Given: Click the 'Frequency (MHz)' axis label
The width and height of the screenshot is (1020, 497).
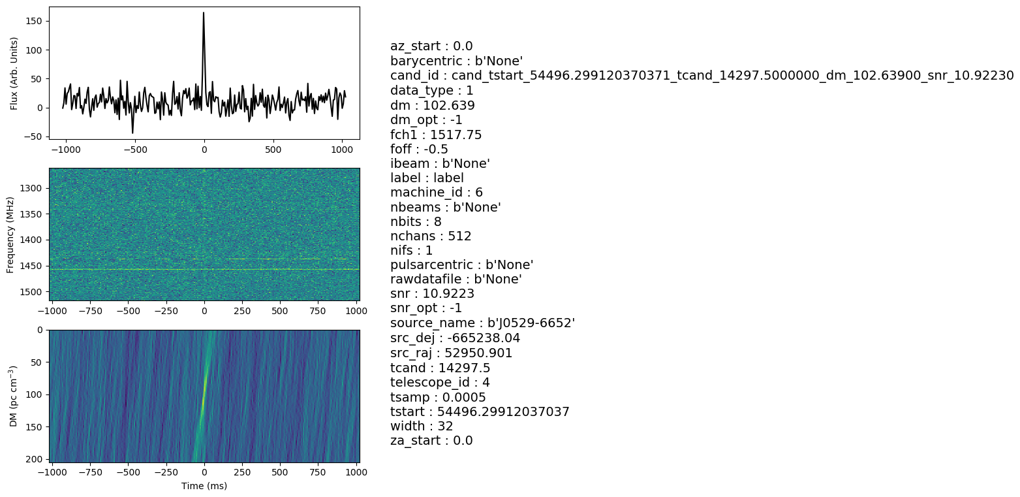Looking at the screenshot, I should [x=10, y=234].
